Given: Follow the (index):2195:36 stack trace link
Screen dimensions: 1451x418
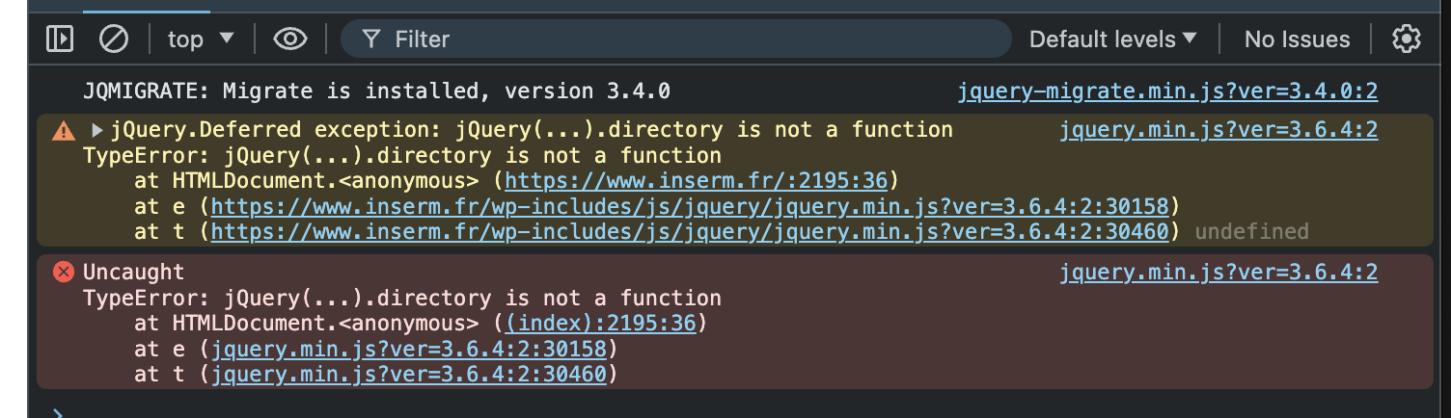Looking at the screenshot, I should tap(599, 324).
